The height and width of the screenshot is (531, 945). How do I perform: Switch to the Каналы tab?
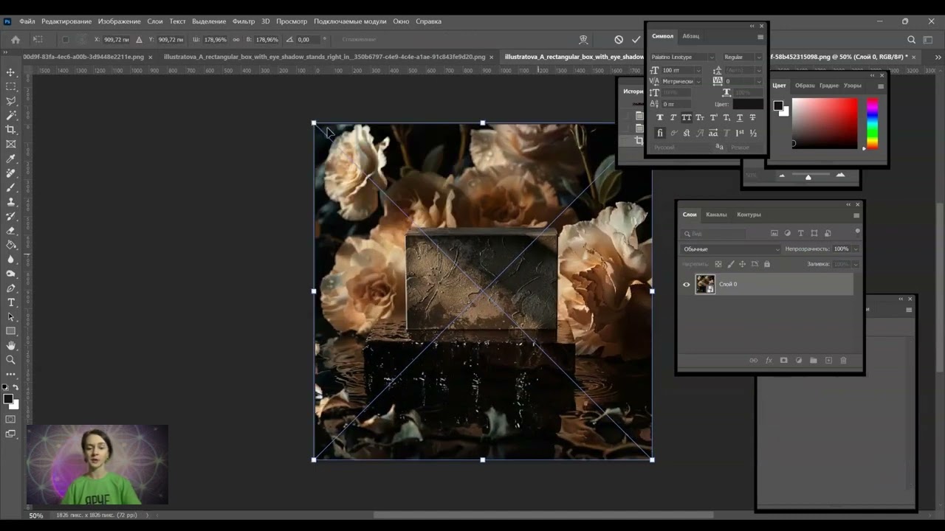pyautogui.click(x=716, y=215)
